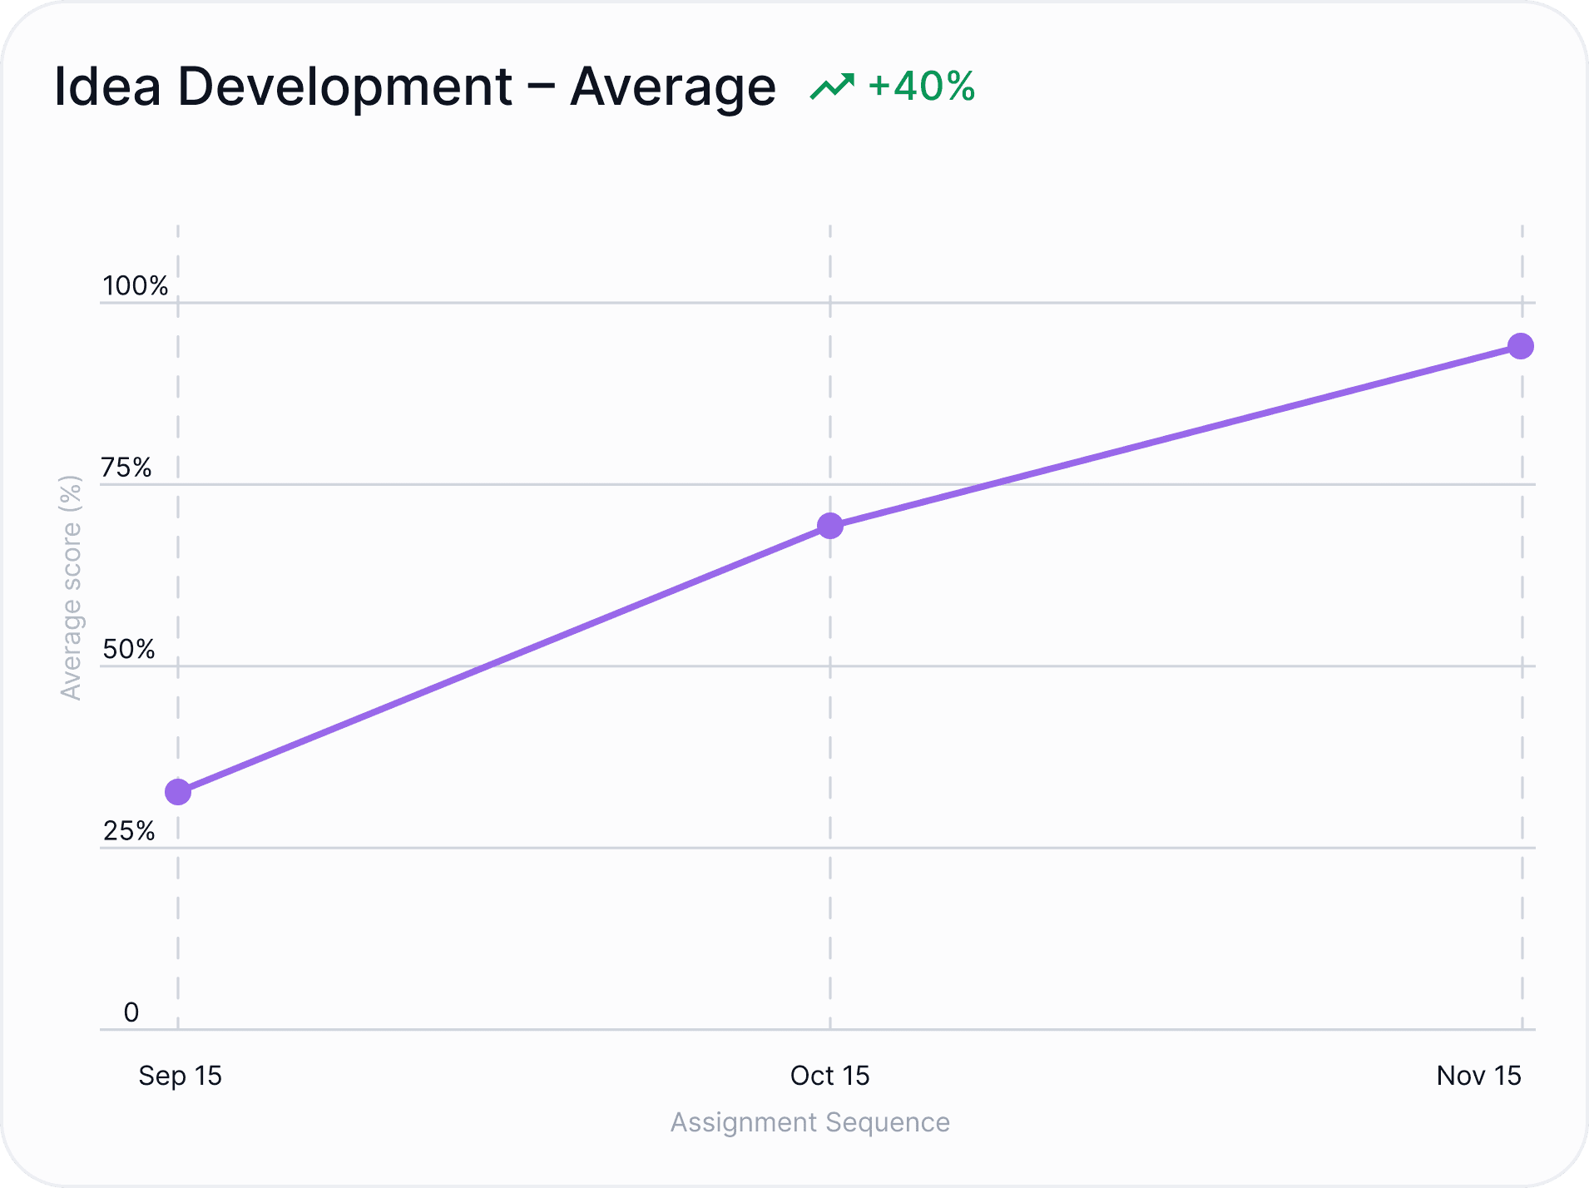Select the Oct 15 data point
The width and height of the screenshot is (1589, 1188).
830,526
